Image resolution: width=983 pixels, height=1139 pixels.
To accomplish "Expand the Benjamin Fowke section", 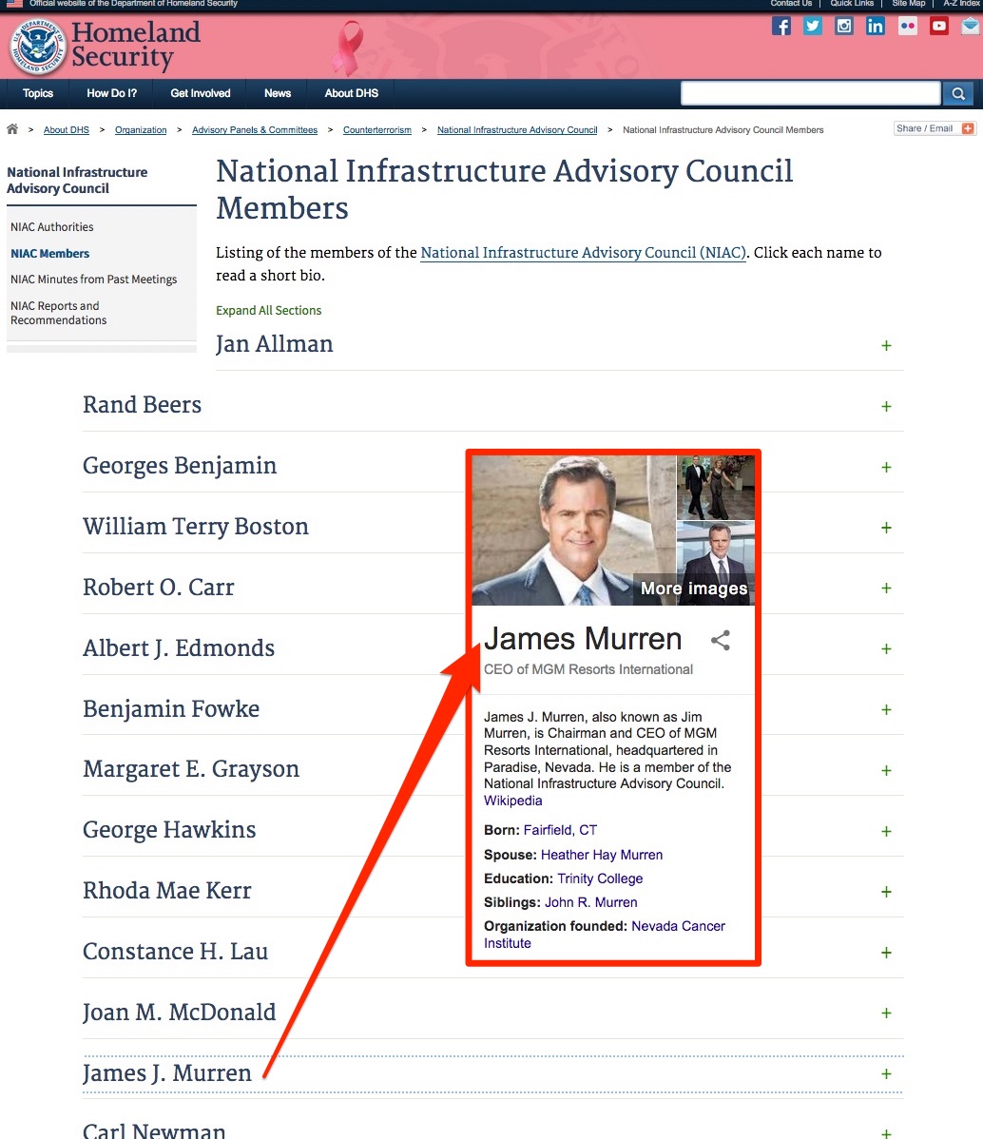I will tap(886, 709).
